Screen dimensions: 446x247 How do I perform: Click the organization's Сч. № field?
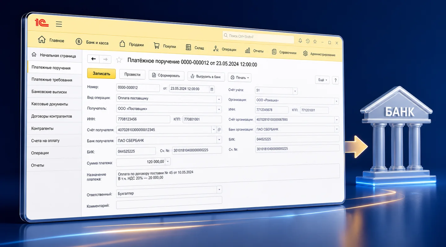[297, 149]
